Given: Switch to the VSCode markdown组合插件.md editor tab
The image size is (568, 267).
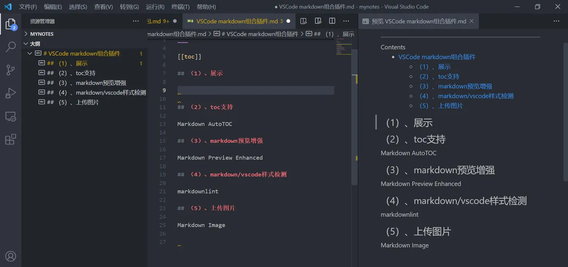Looking at the screenshot, I should click(239, 22).
